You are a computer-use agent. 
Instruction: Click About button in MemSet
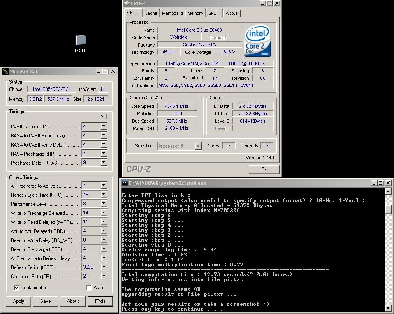pyautogui.click(x=73, y=301)
